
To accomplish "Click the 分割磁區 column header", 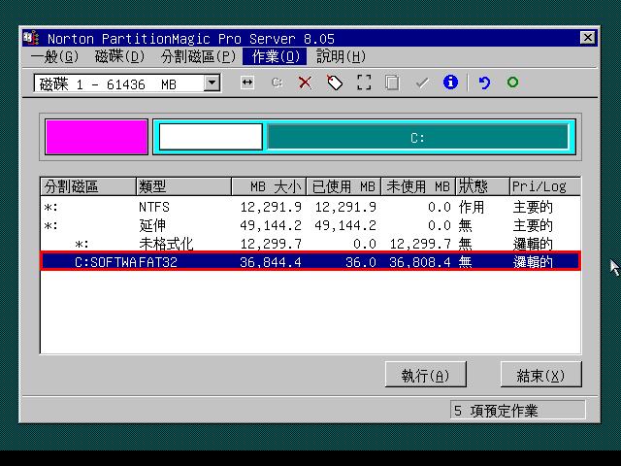I will pyautogui.click(x=88, y=186).
